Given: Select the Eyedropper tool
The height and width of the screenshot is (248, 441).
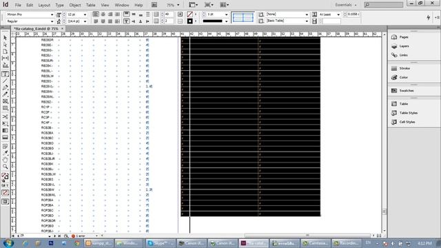Looking at the screenshot, I should [5, 153].
